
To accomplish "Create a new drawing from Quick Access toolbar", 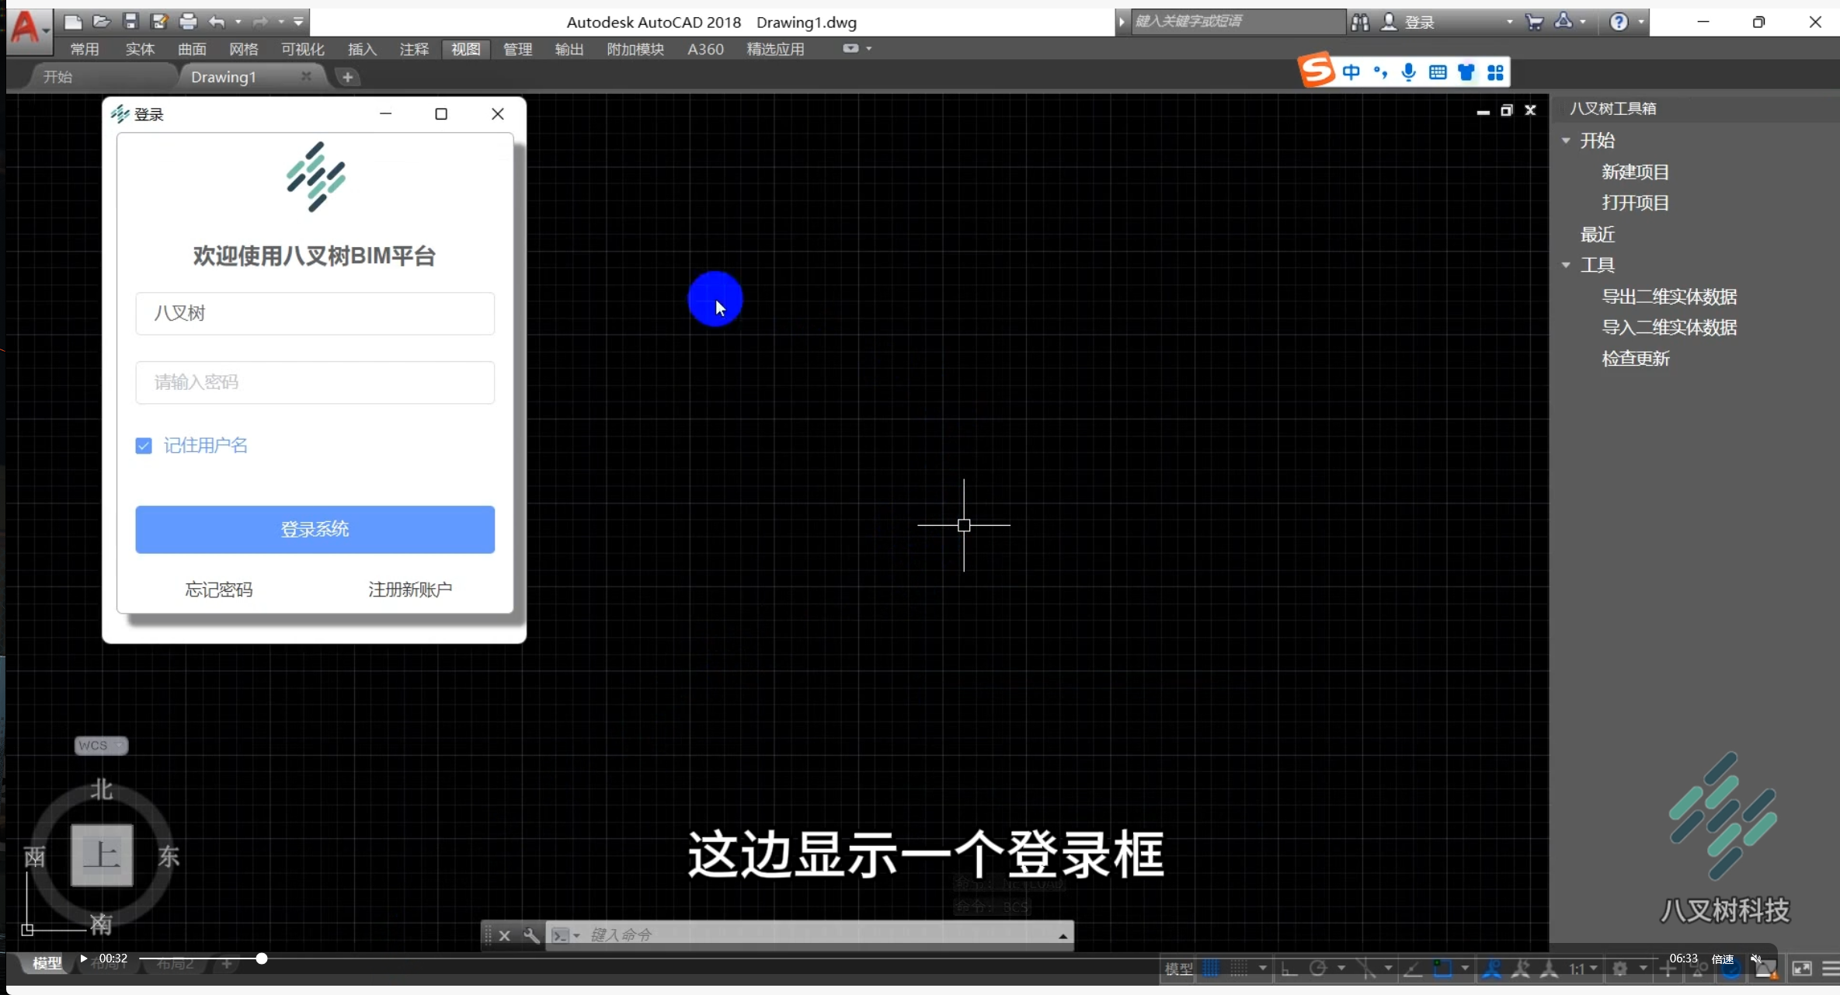I will point(73,22).
